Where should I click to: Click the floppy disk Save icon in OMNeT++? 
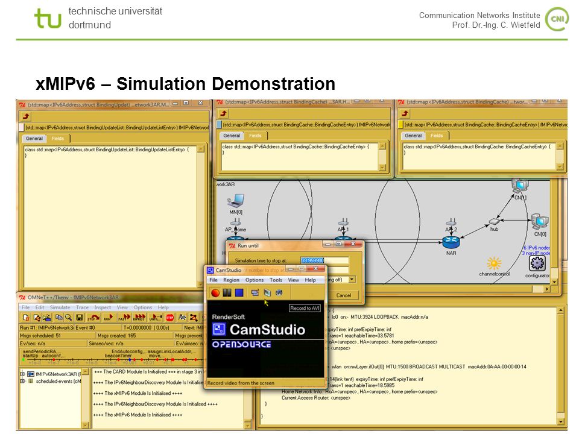click(79, 318)
